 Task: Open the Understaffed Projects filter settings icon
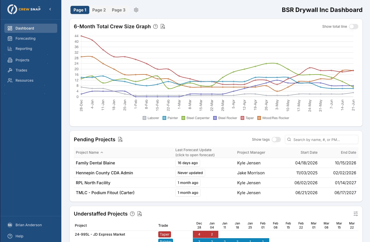coord(355,214)
